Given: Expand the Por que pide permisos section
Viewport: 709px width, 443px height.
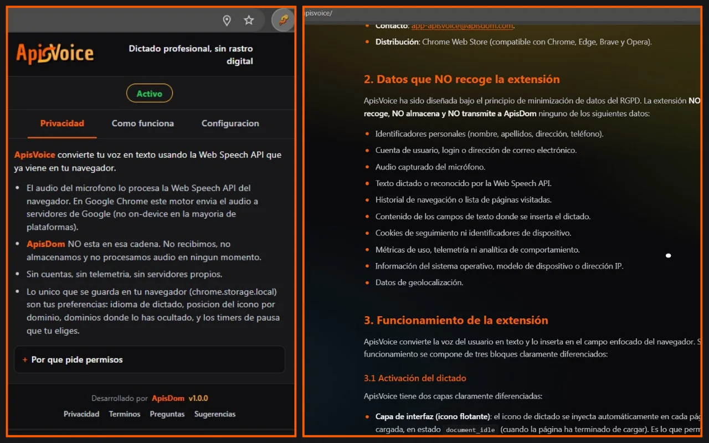Looking at the screenshot, I should point(150,360).
